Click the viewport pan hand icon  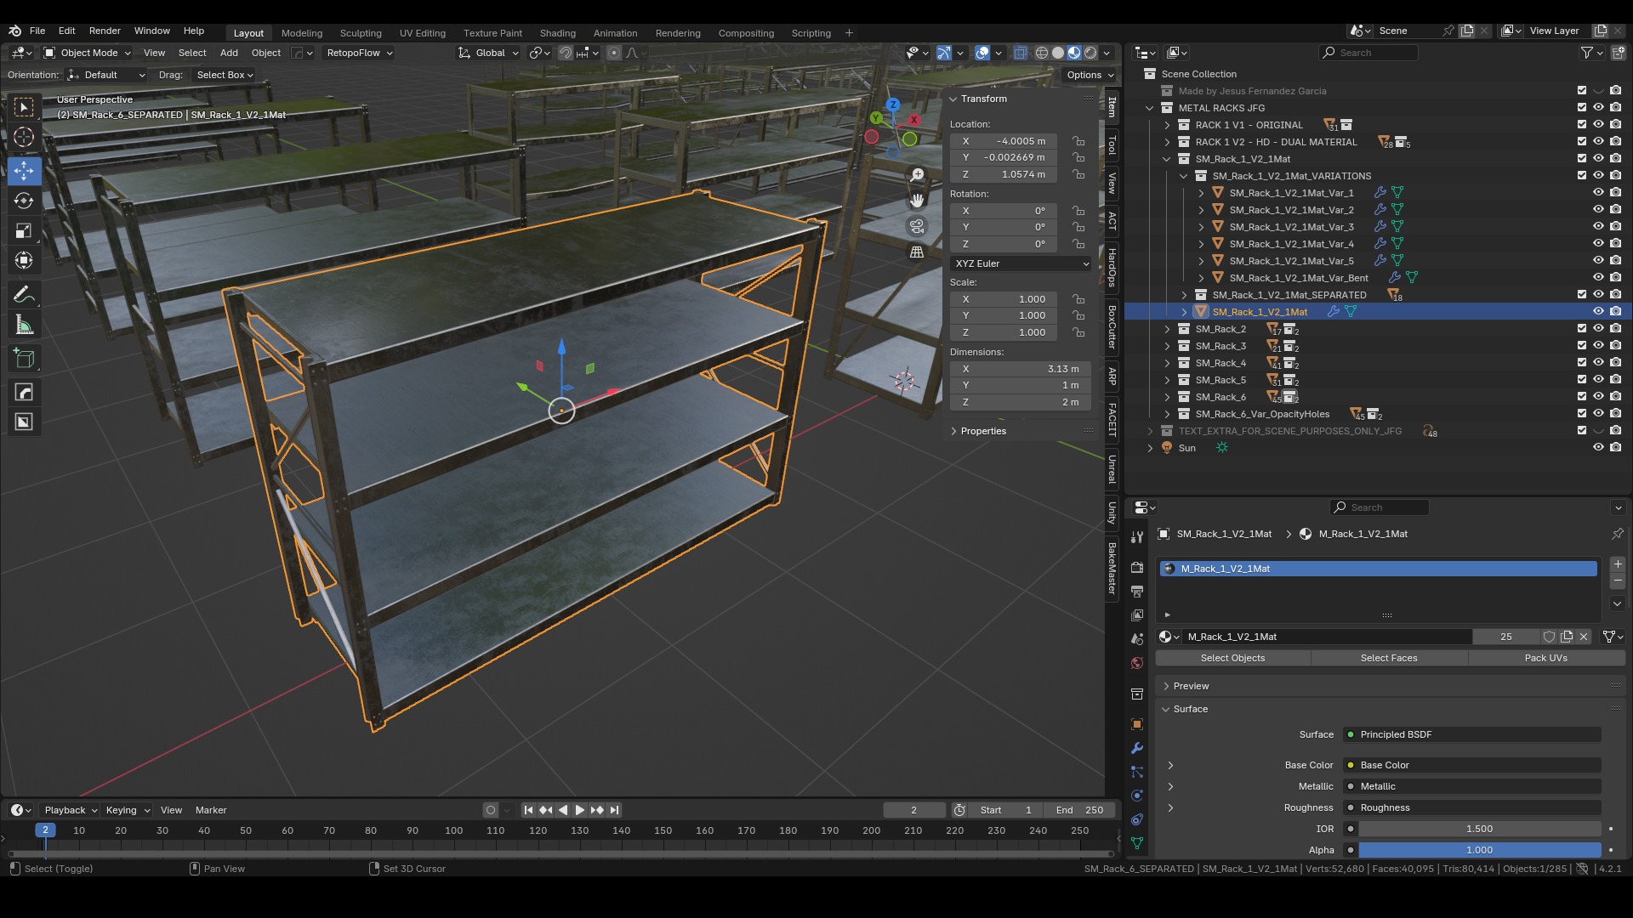coord(917,201)
